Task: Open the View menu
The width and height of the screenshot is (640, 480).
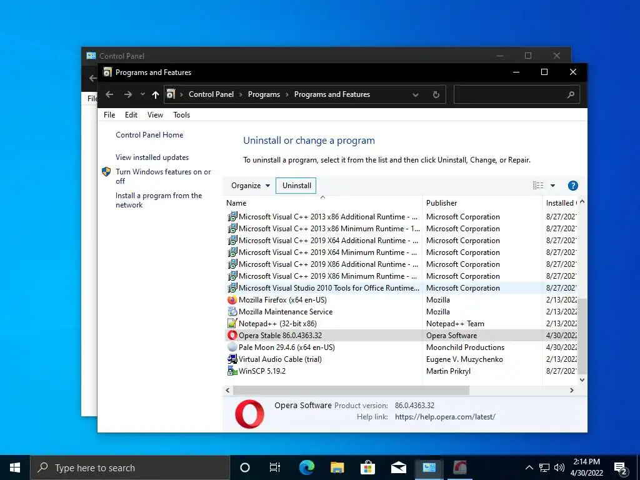Action: point(155,115)
